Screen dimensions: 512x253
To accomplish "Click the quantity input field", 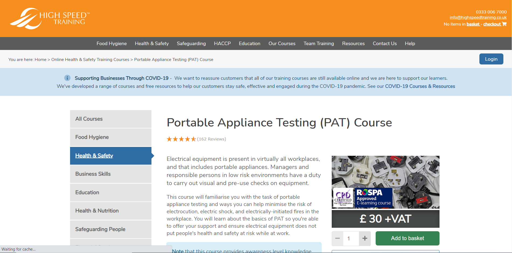I will tap(351, 238).
